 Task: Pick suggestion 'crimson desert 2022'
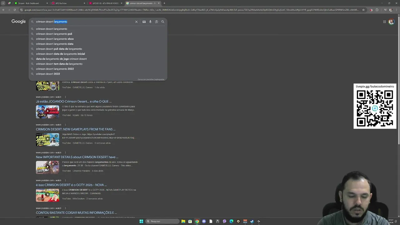[x=48, y=74]
